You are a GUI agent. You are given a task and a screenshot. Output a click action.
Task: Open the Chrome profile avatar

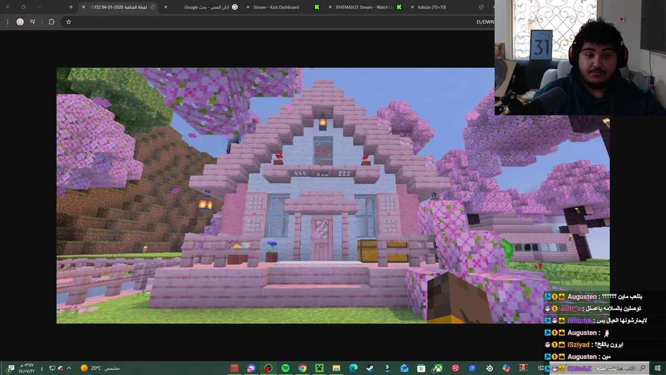click(x=20, y=22)
